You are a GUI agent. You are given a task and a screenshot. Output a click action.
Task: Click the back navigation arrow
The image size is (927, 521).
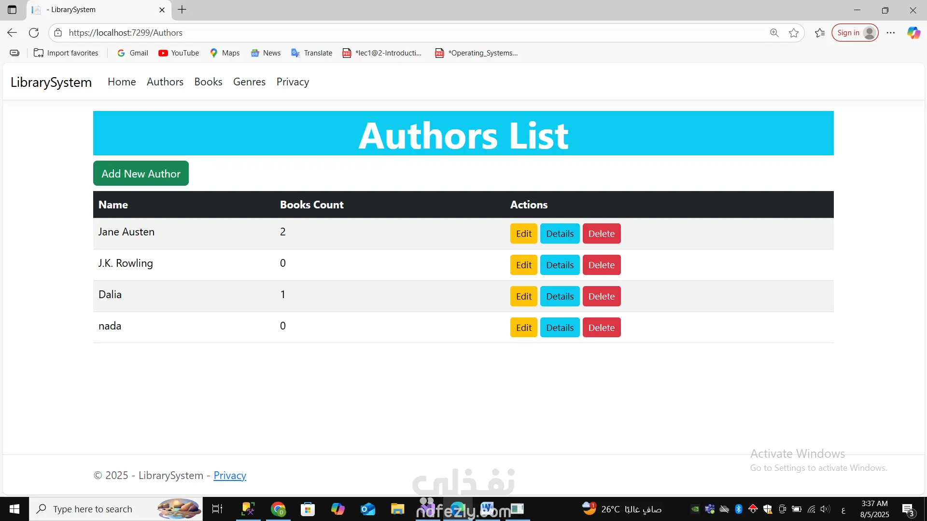pos(12,33)
